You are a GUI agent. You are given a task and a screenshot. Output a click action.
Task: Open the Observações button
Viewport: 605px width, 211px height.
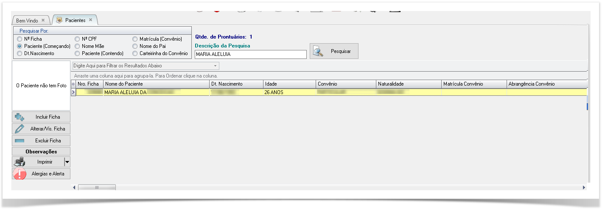coord(41,151)
